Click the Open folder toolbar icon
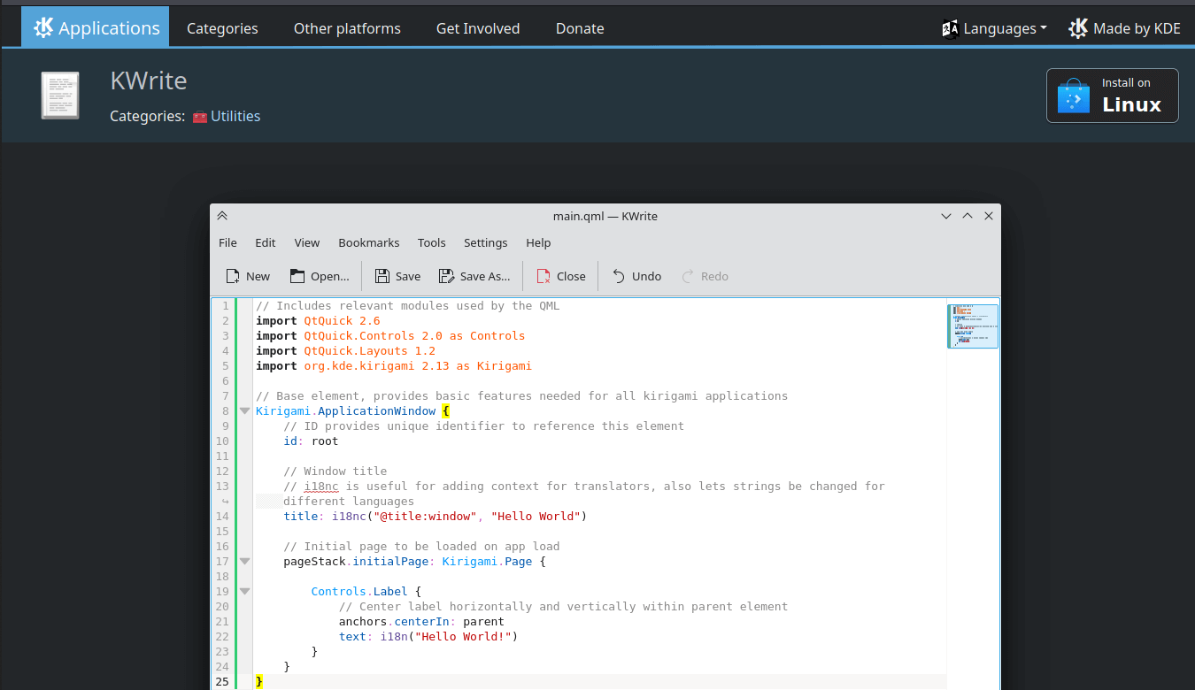This screenshot has width=1195, height=690. point(297,276)
